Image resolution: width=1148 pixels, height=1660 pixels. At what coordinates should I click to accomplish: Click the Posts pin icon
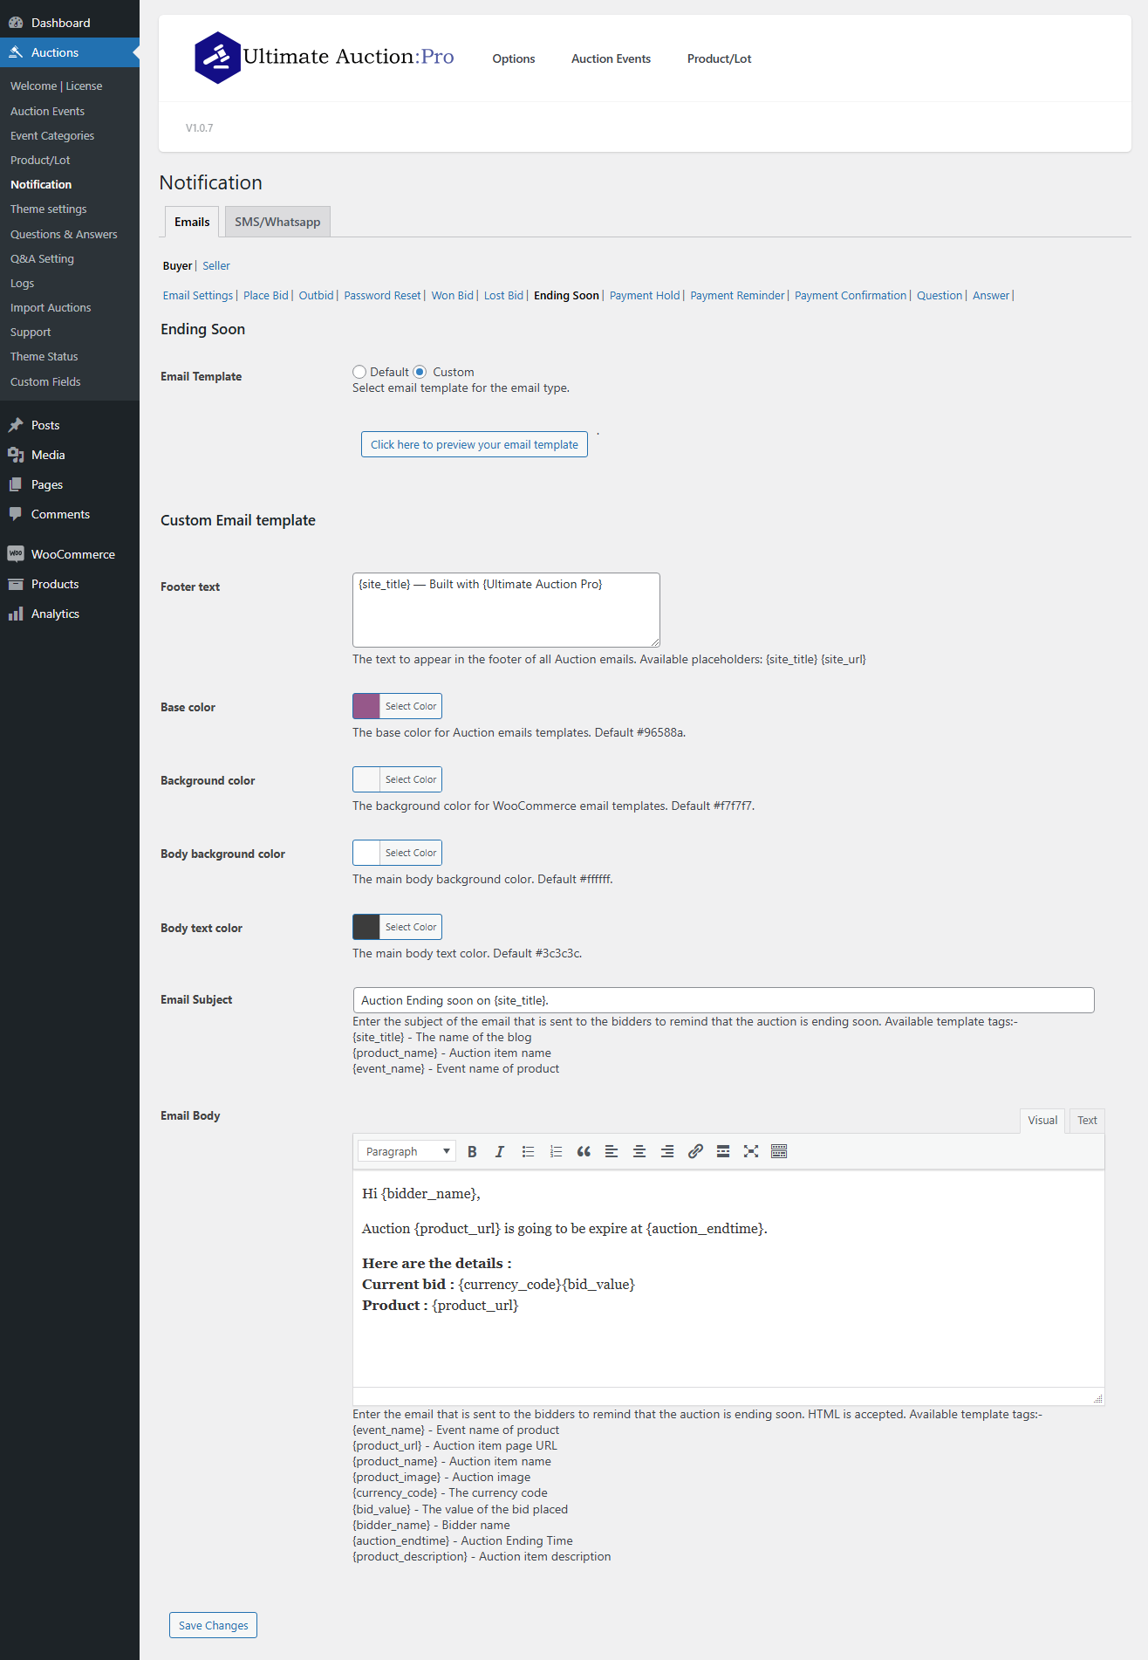(x=16, y=425)
